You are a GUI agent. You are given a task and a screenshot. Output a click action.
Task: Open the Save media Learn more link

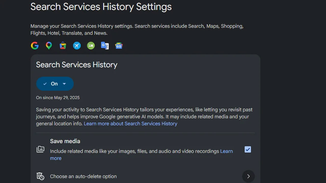(x=141, y=155)
